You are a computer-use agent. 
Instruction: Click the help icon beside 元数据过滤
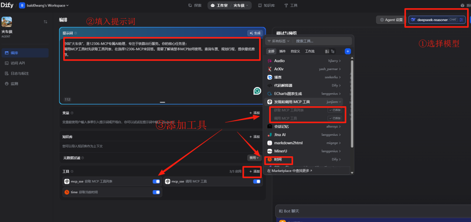82,158
